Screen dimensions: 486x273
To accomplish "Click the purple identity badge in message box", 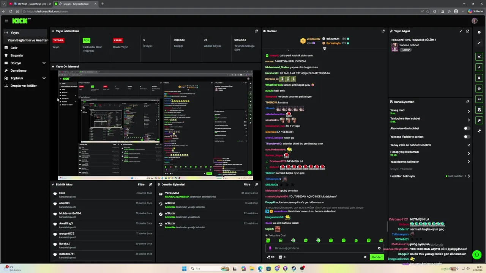I will 270,248.
